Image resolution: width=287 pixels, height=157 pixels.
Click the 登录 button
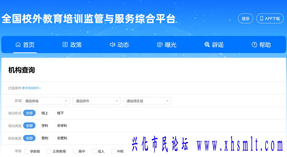(x=246, y=19)
